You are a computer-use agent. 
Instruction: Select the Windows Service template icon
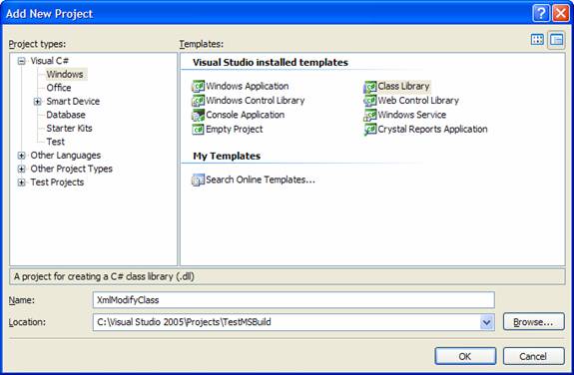pos(370,115)
